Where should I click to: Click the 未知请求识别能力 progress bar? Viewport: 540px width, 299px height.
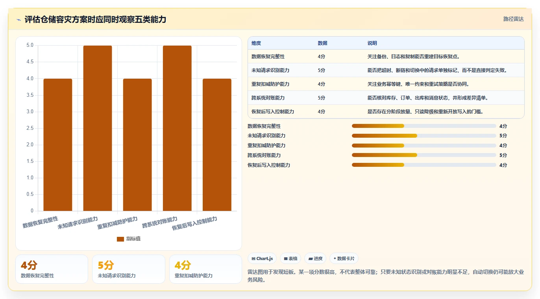click(424, 136)
